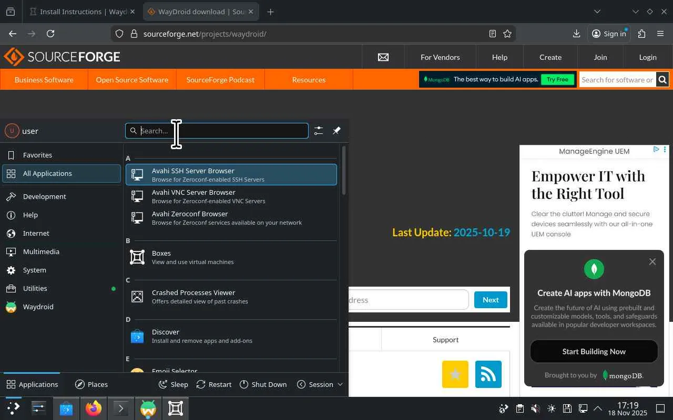
Task: Click the KDE application launcher taskbar icon
Action: click(13, 408)
